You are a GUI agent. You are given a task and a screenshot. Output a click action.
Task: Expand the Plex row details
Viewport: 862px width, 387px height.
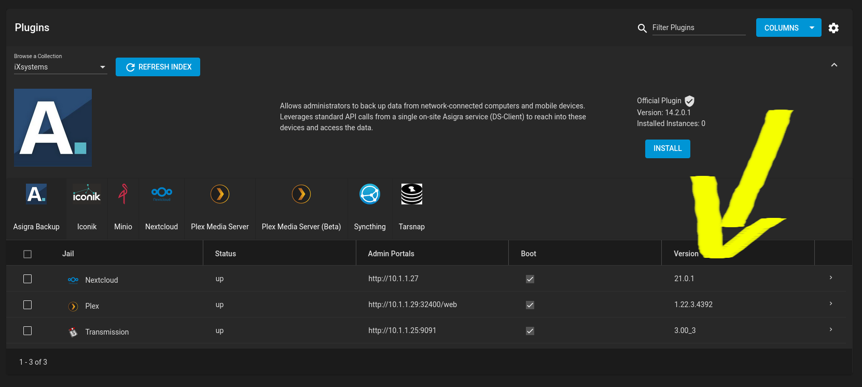click(831, 304)
